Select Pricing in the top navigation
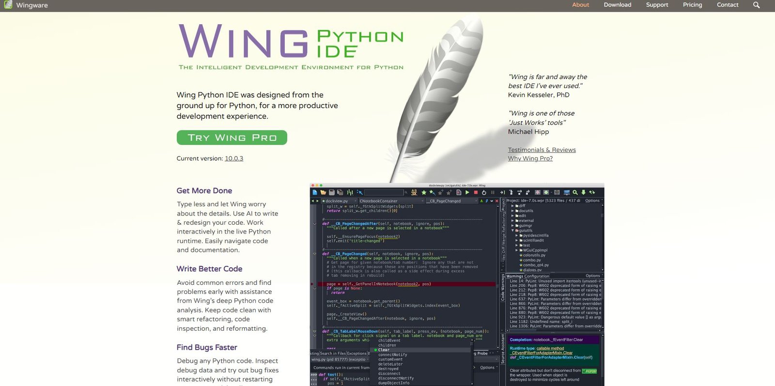The image size is (775, 386). [692, 5]
